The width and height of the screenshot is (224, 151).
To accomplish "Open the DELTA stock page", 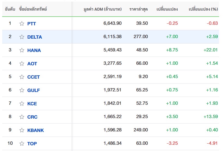I will [35, 37].
